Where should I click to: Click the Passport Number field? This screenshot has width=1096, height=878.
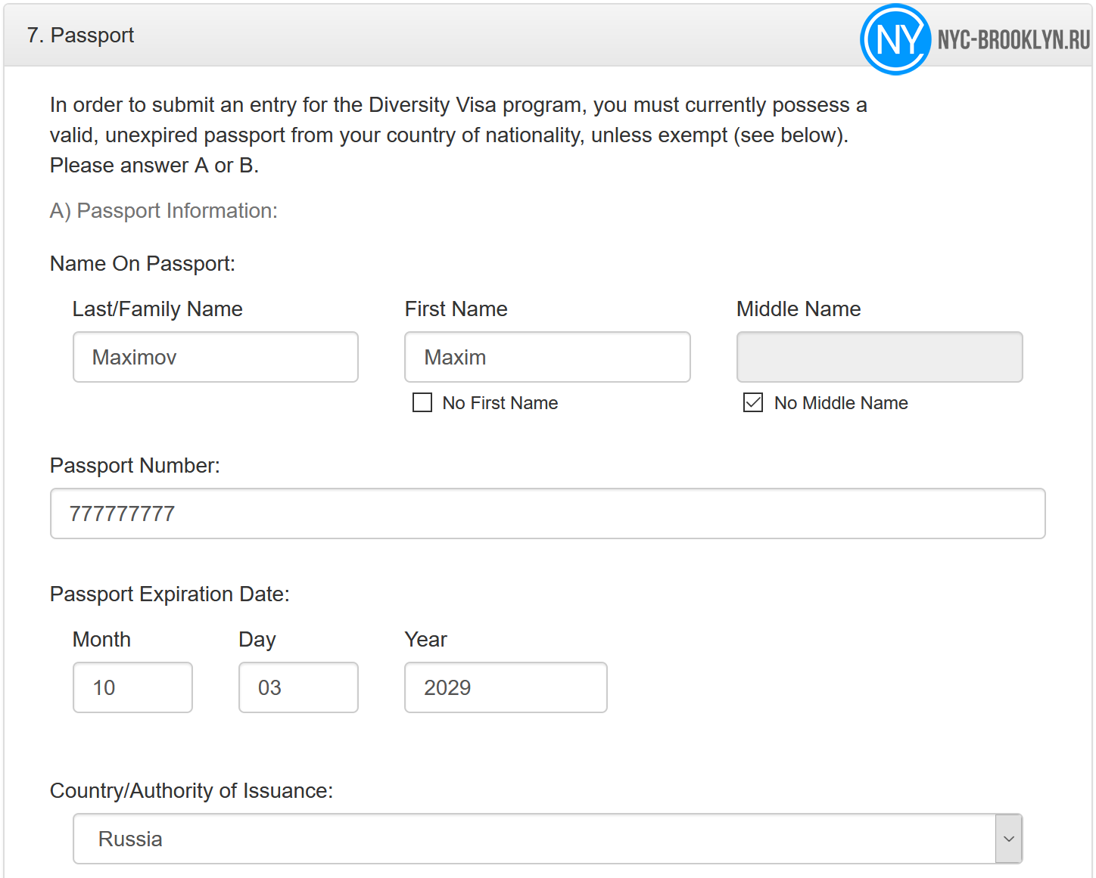548,513
